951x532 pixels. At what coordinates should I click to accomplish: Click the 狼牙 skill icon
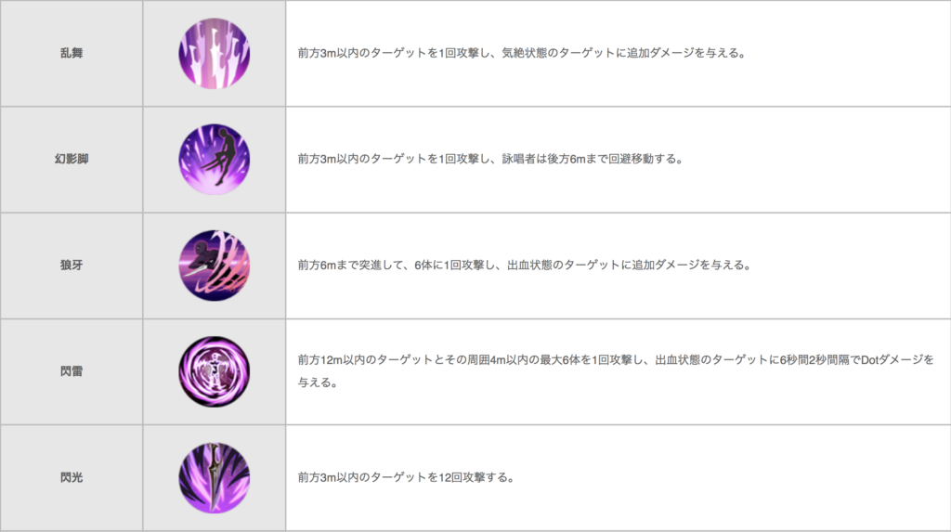(215, 266)
